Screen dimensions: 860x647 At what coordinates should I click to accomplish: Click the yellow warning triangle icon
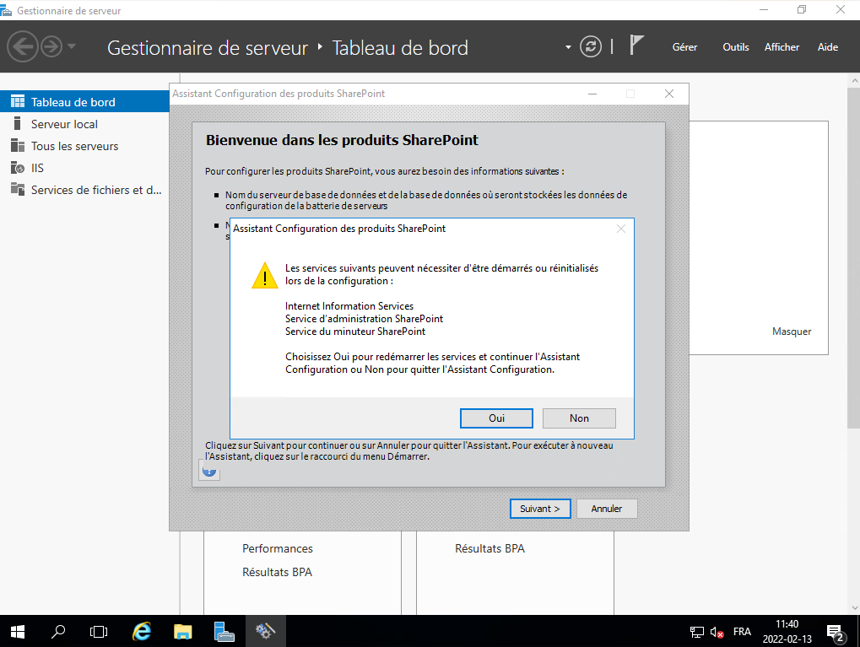tap(265, 275)
